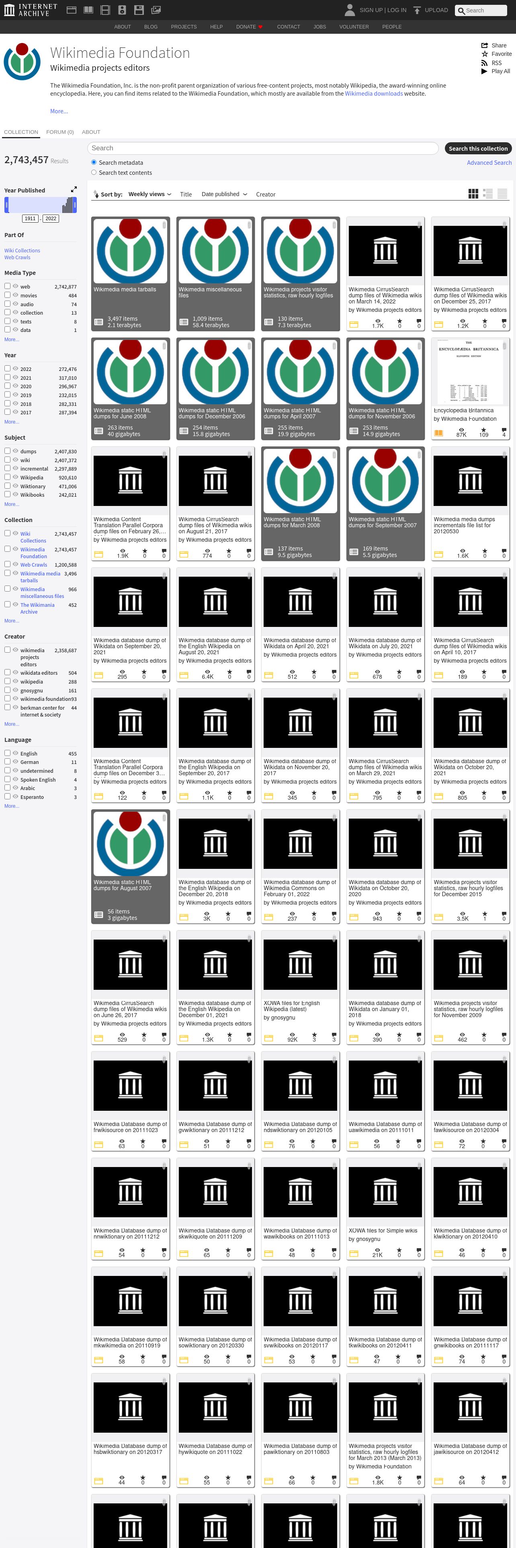Click the right year range slider handle
This screenshot has height=1548, width=516.
75,205
